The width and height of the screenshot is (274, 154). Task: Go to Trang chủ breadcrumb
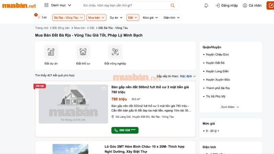[41, 28]
